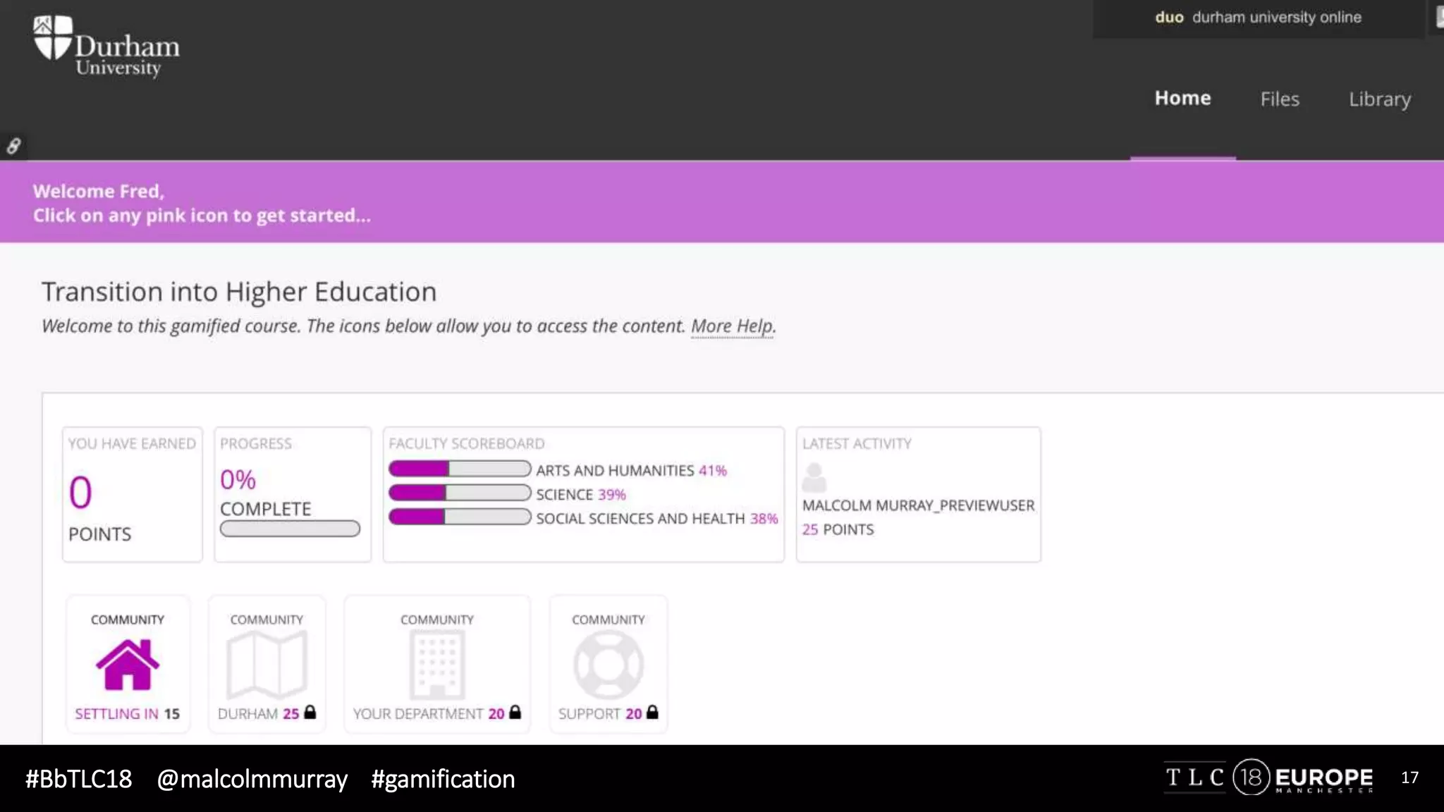Viewport: 1444px width, 812px height.
Task: Click the Durham map icon
Action: pos(267,665)
